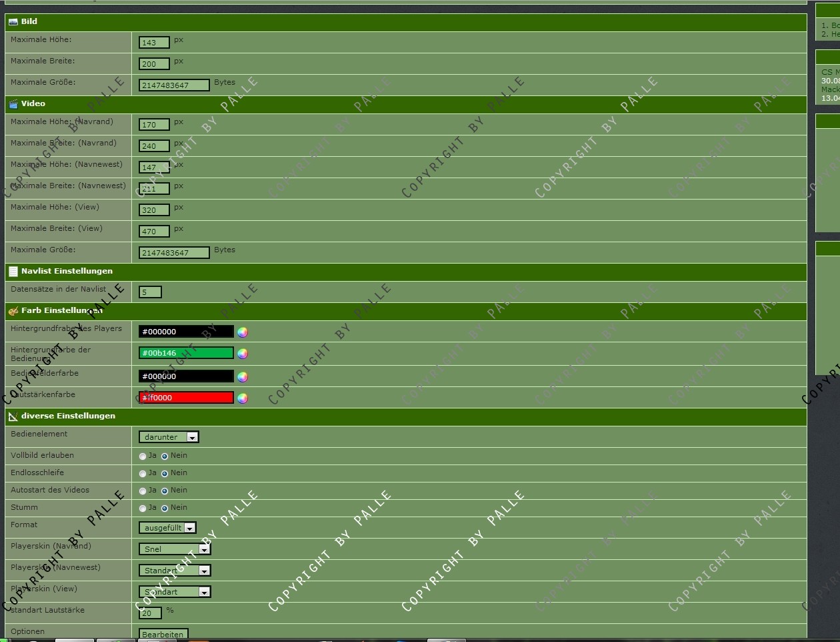Viewport: 840px width, 642px height.
Task: Click the clapperboard icon beside Video header
Action: (x=13, y=104)
